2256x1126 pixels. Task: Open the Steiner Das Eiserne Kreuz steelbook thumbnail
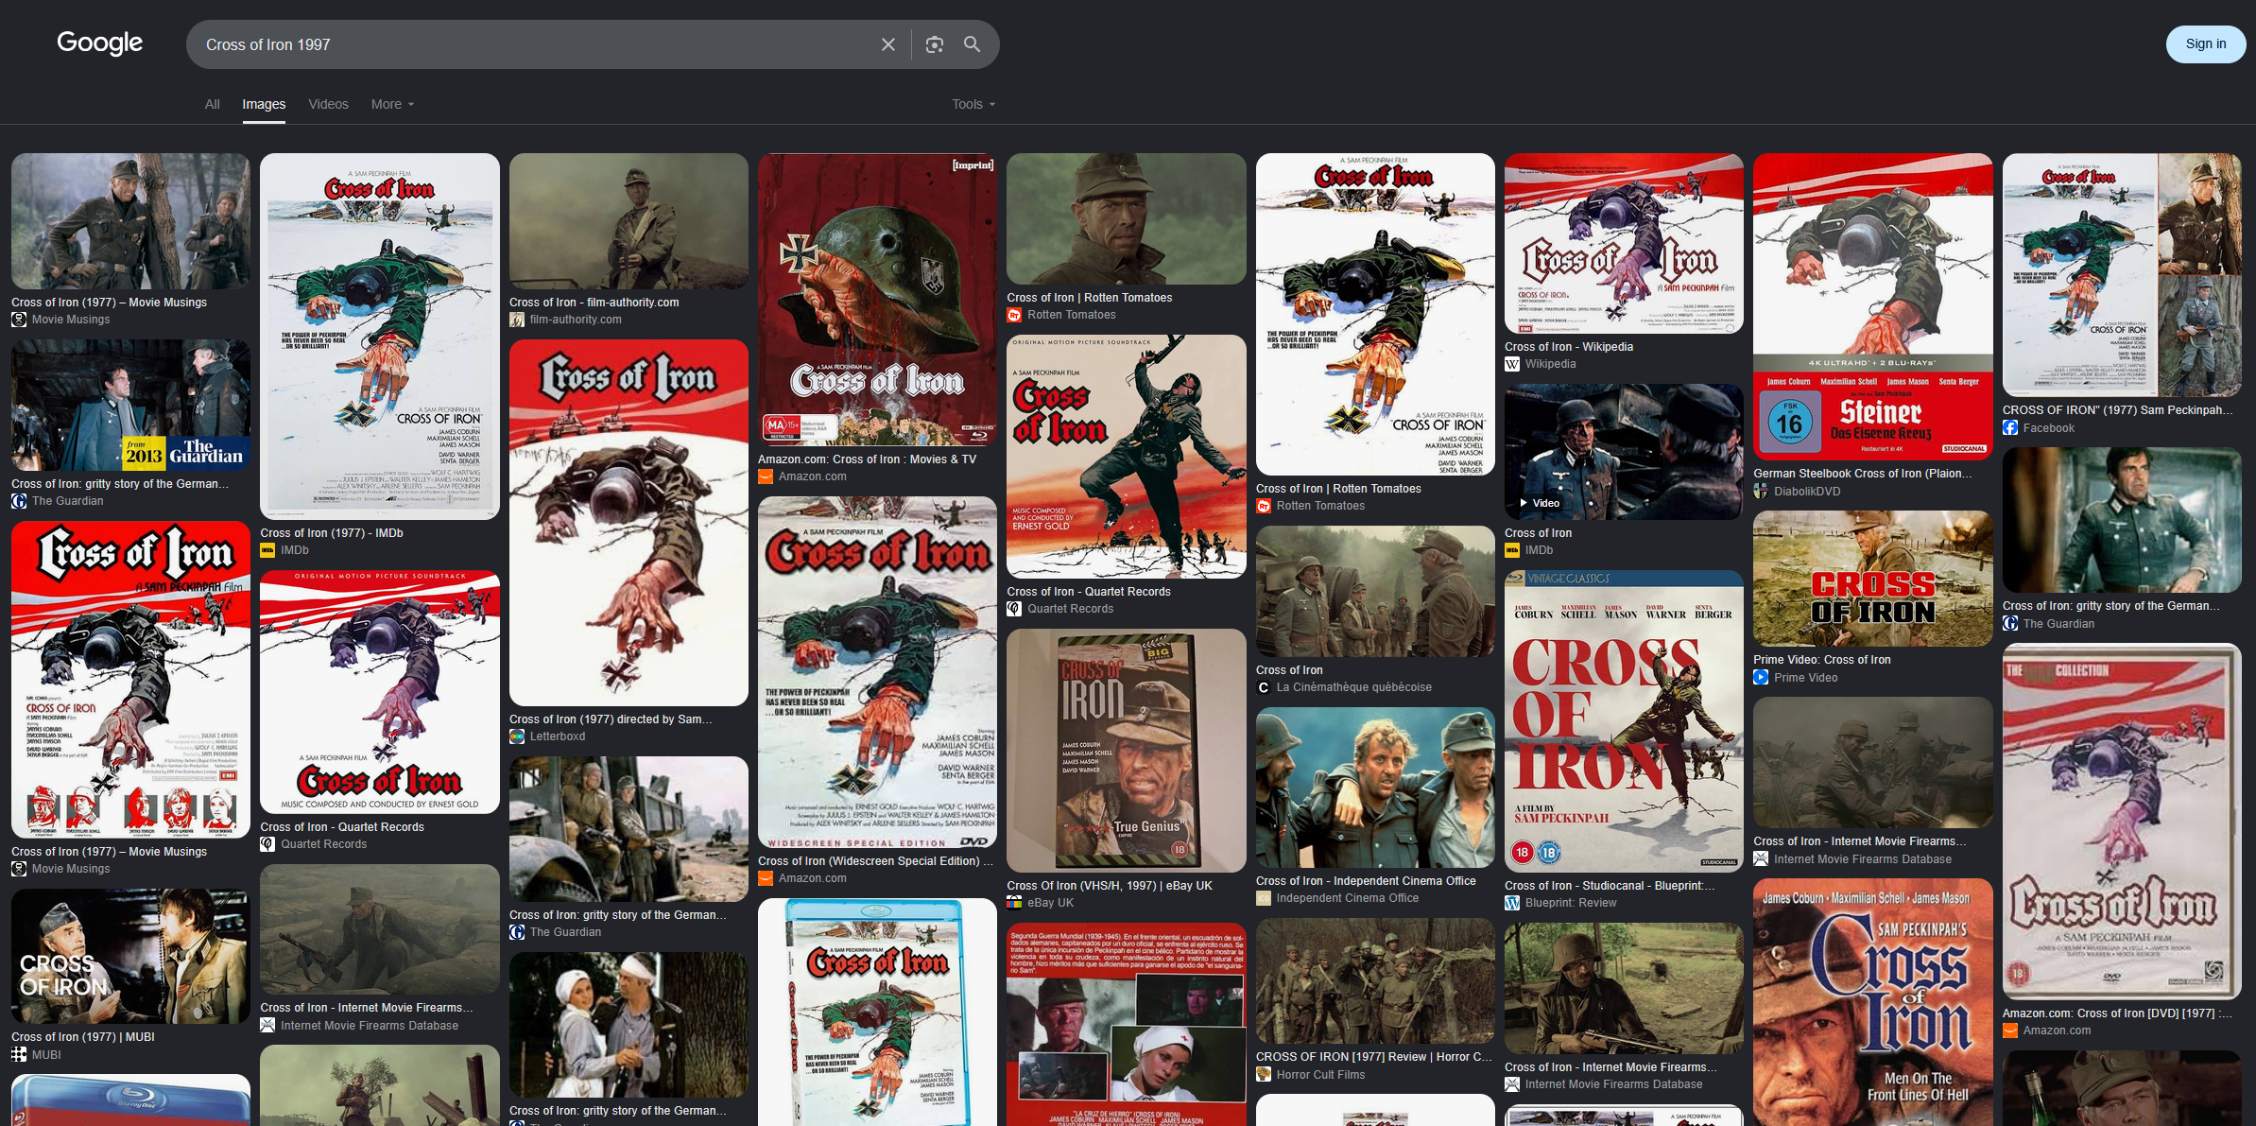(1873, 306)
